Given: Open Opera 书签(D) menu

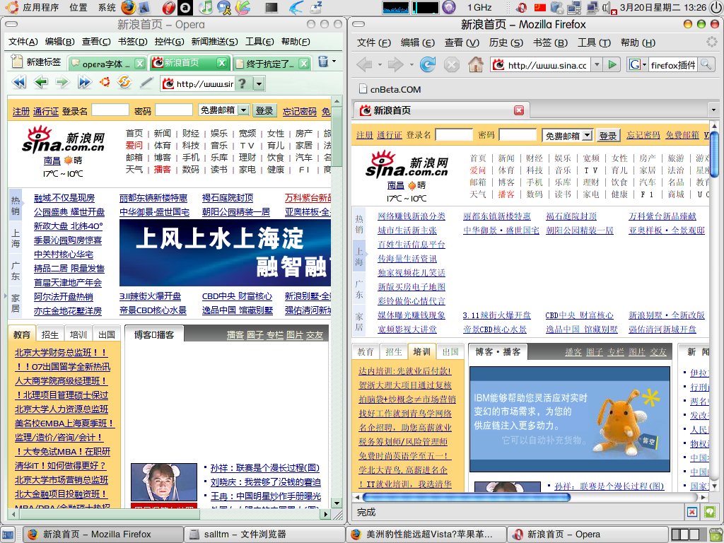Looking at the screenshot, I should (x=132, y=42).
